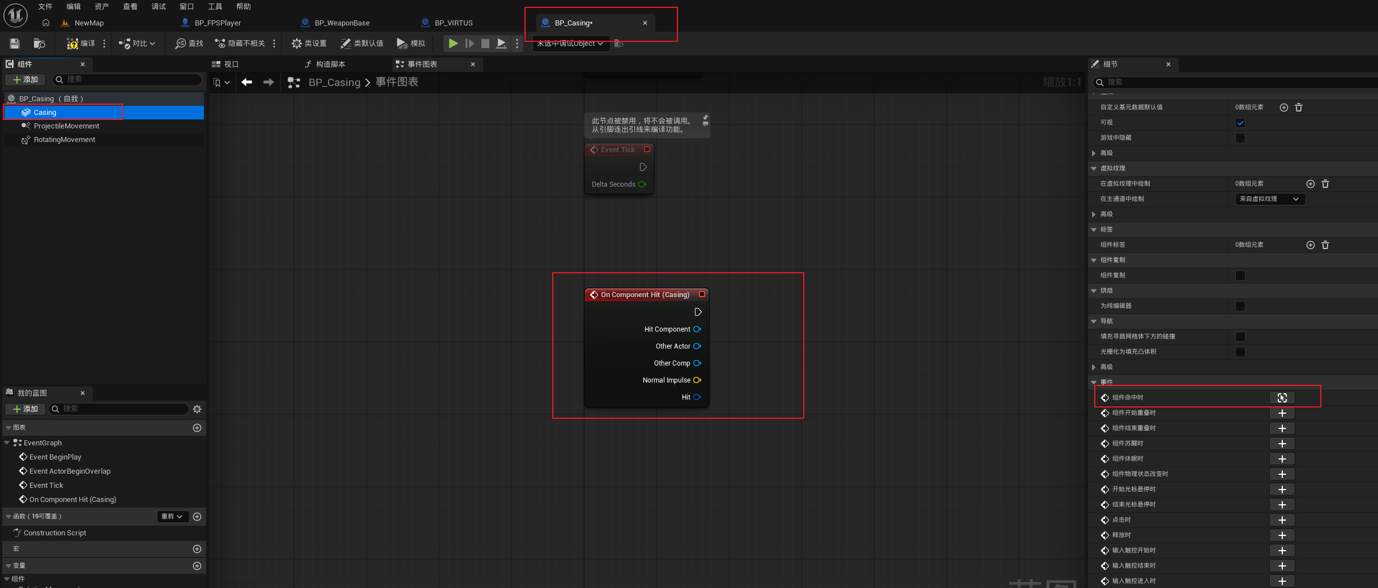This screenshot has height=588, width=1378.
Task: Open the 对比 diff dropdown
Action: [x=136, y=44]
